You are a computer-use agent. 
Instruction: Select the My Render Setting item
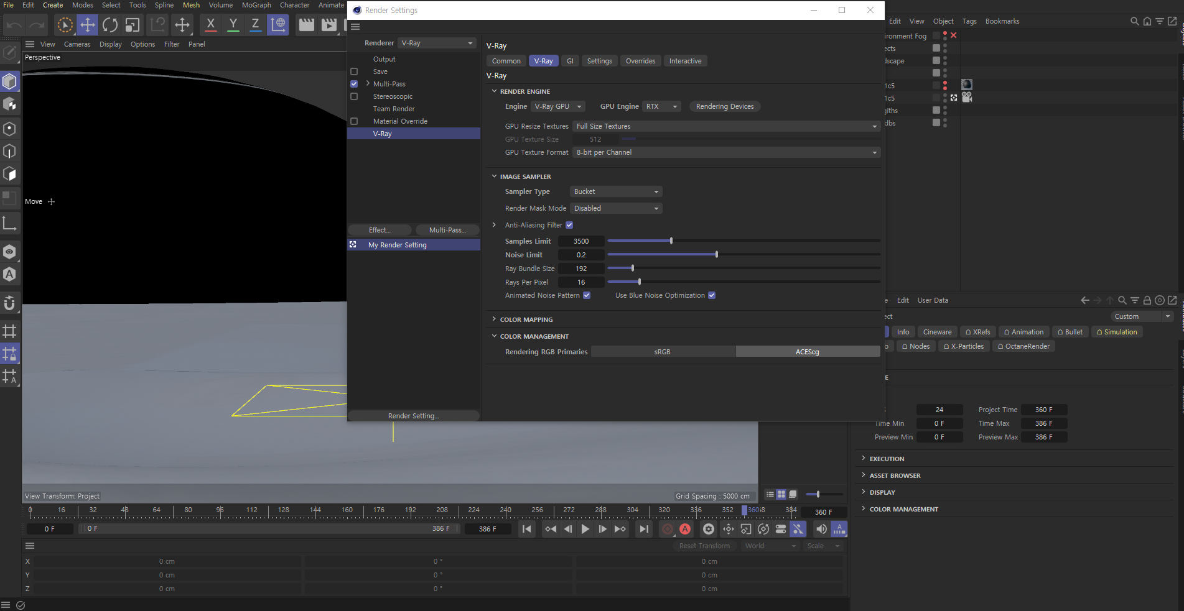pyautogui.click(x=414, y=245)
